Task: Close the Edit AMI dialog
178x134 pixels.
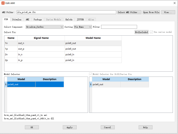Action: pos(174,3)
